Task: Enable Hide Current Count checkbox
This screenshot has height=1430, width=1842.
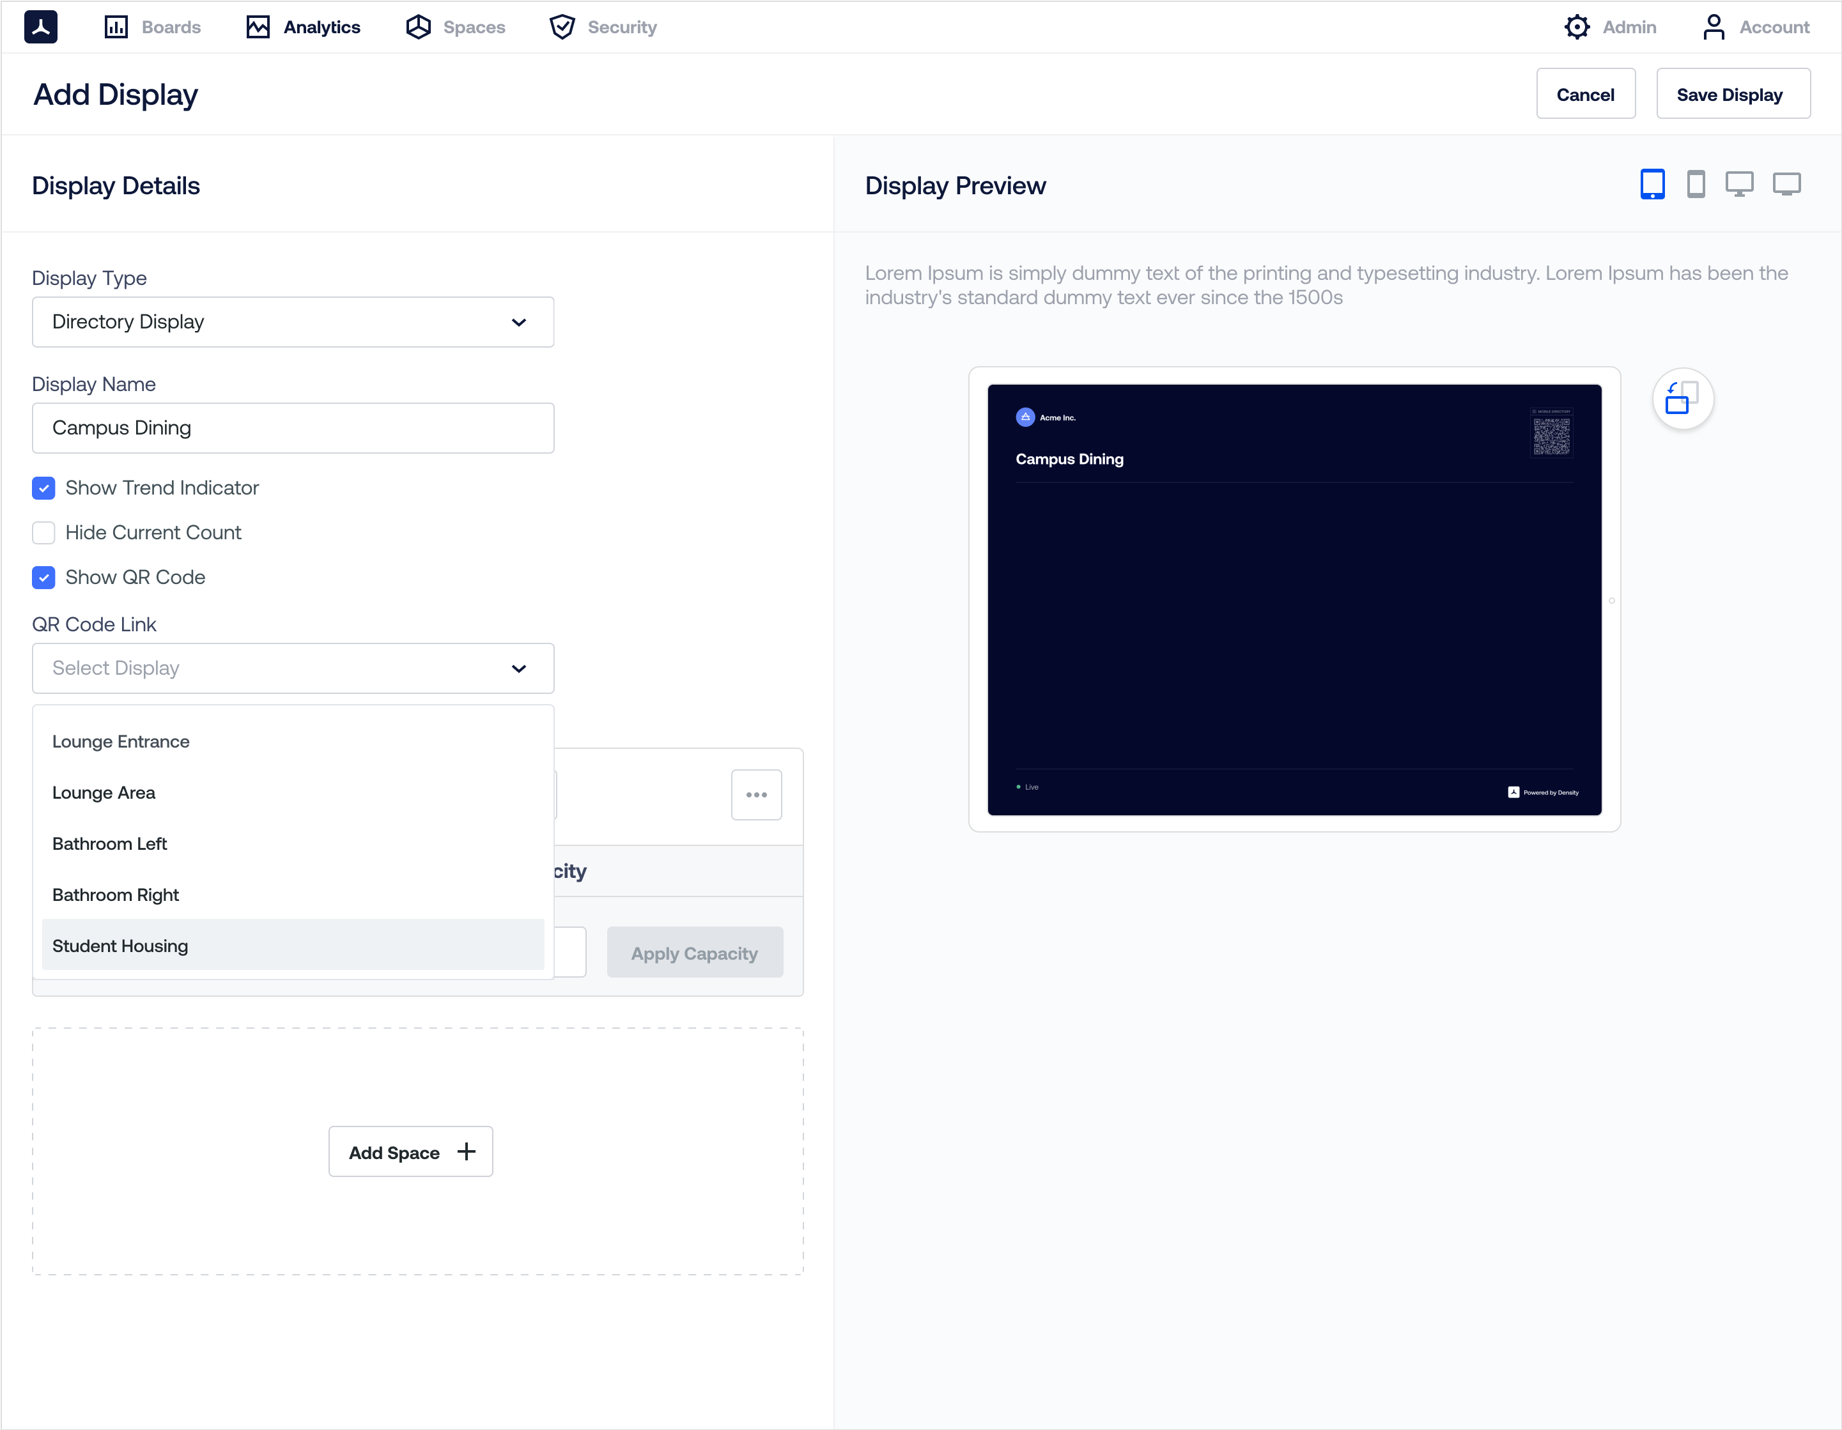Action: [44, 533]
